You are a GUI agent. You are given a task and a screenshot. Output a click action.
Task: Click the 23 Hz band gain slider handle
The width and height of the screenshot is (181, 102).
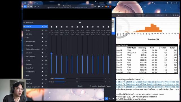(51, 53)
